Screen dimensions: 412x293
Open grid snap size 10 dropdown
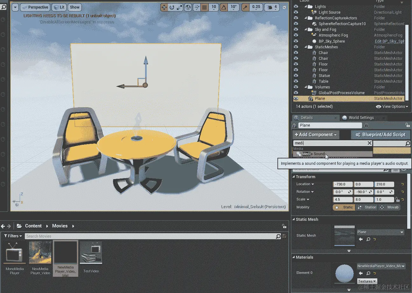click(214, 7)
